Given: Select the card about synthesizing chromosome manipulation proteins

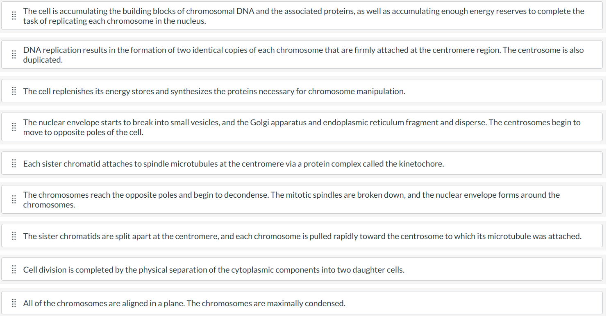Looking at the screenshot, I should click(303, 90).
